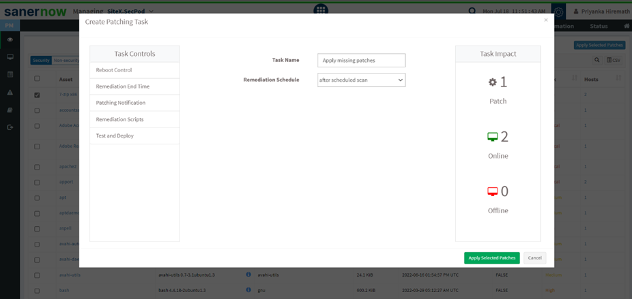Click the table search icon button
The width and height of the screenshot is (632, 299).
click(x=597, y=60)
